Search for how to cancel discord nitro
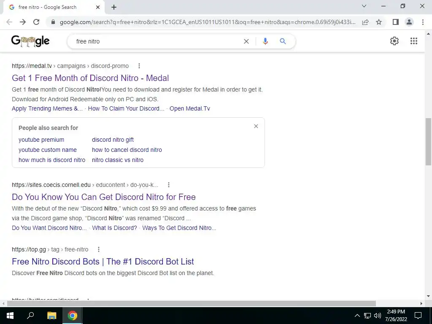This screenshot has height=324, width=432. pos(127,150)
